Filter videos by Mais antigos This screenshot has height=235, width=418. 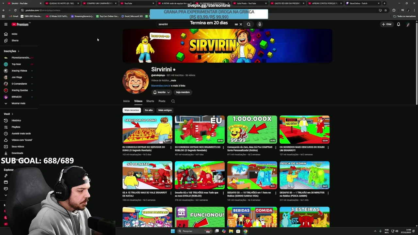(x=165, y=110)
